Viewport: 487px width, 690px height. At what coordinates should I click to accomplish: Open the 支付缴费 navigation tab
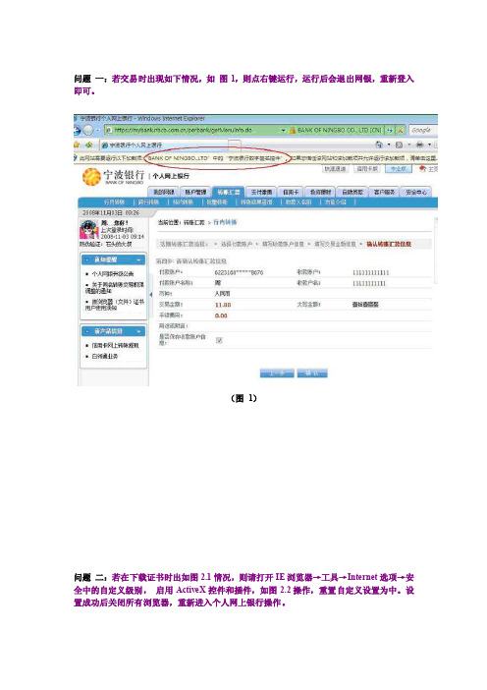[261, 193]
